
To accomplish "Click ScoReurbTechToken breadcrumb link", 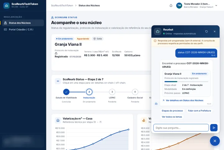I will tap(62, 5).
